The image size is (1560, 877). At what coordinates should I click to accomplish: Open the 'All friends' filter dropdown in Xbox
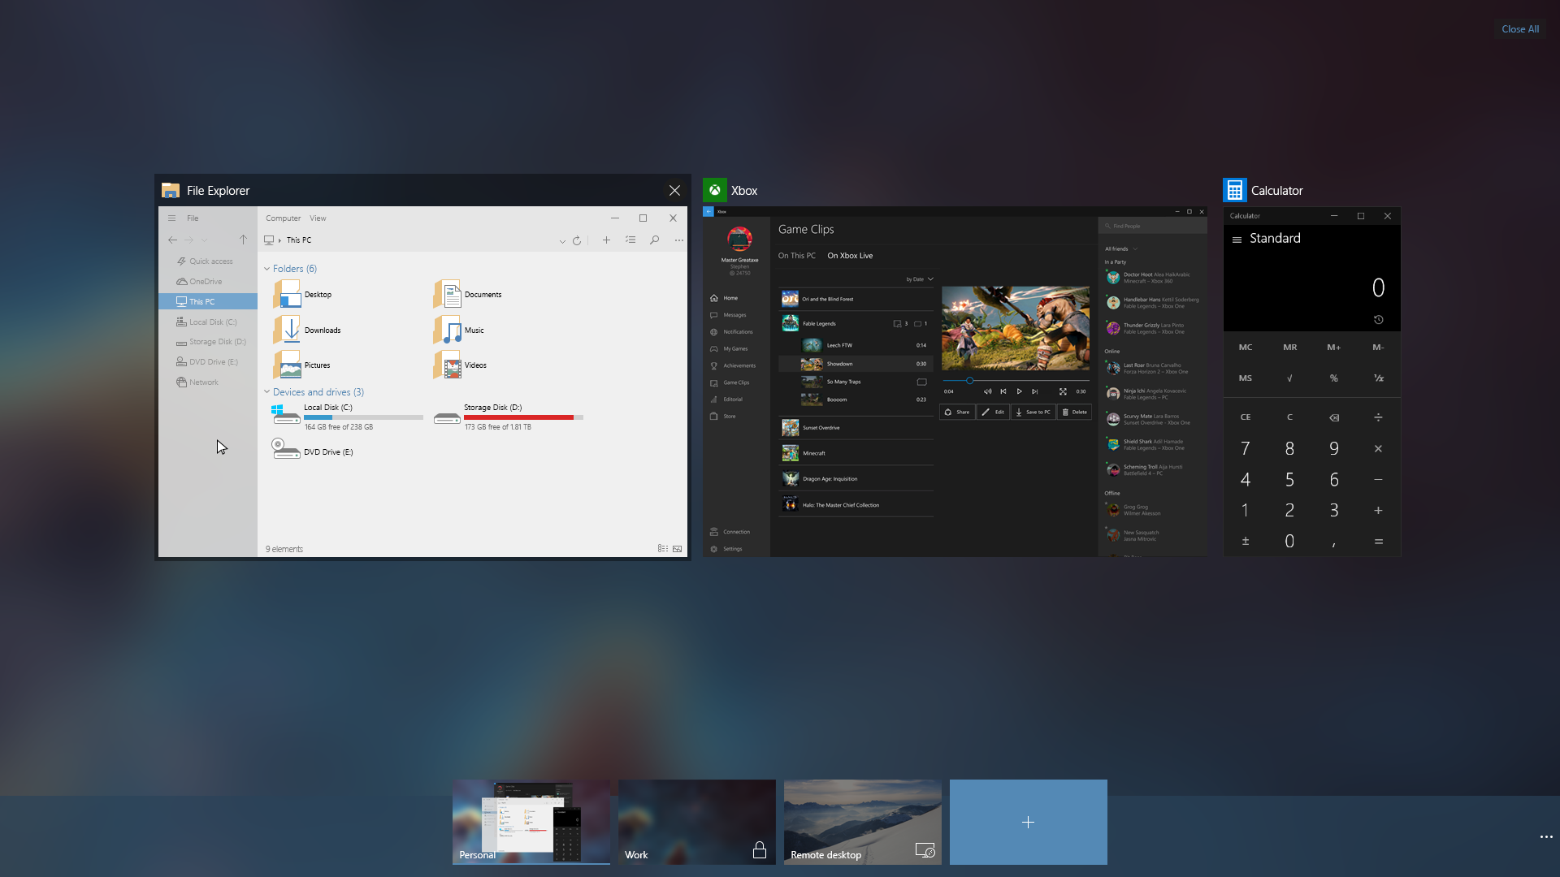[1121, 248]
